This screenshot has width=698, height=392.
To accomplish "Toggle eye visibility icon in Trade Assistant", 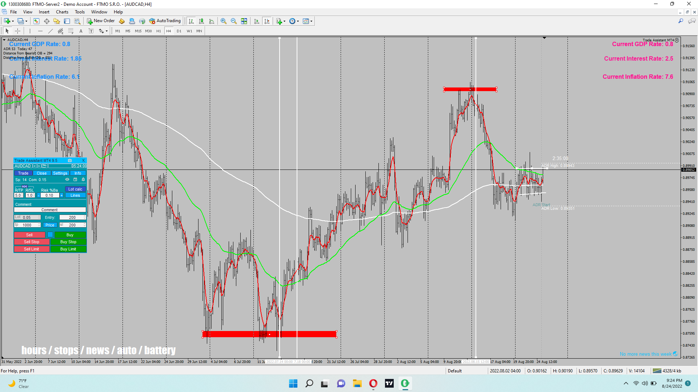I will pyautogui.click(x=67, y=180).
